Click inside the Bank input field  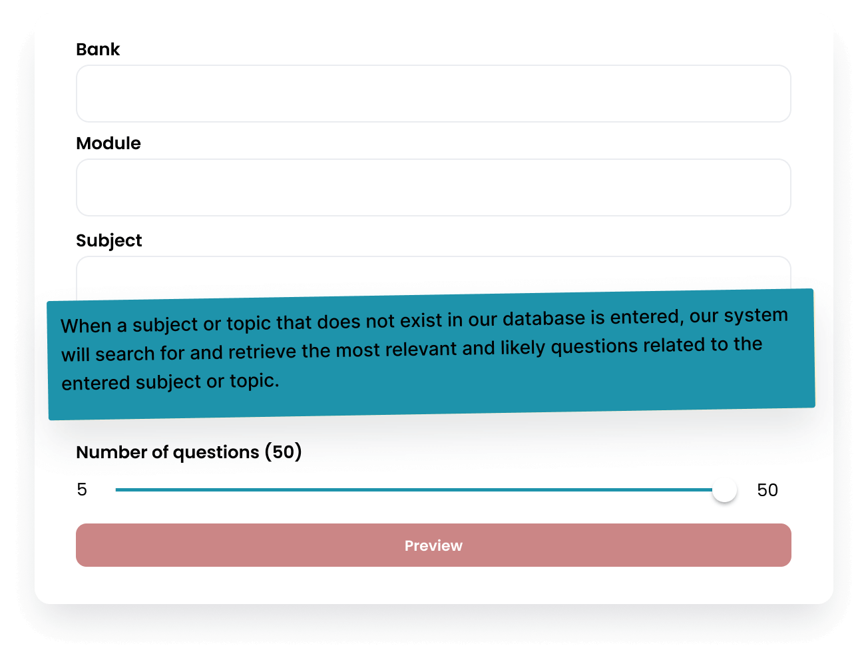(433, 93)
